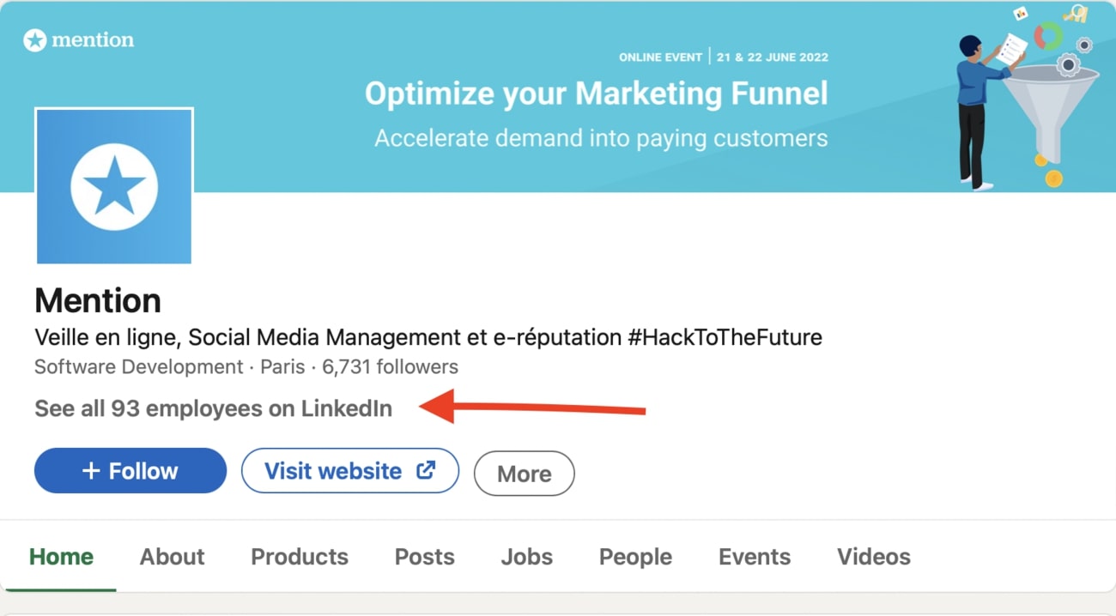This screenshot has width=1116, height=616.
Task: Click the ONLINE EVENT date text
Action: pos(724,57)
